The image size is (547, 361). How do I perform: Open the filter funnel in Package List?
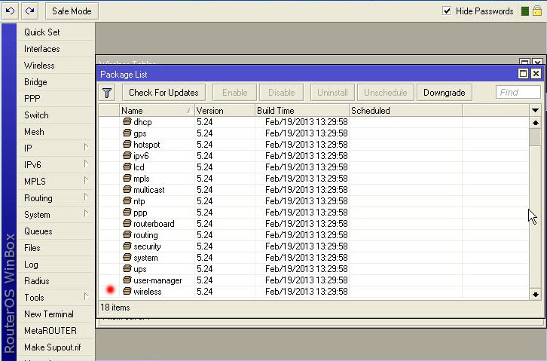[x=107, y=93]
